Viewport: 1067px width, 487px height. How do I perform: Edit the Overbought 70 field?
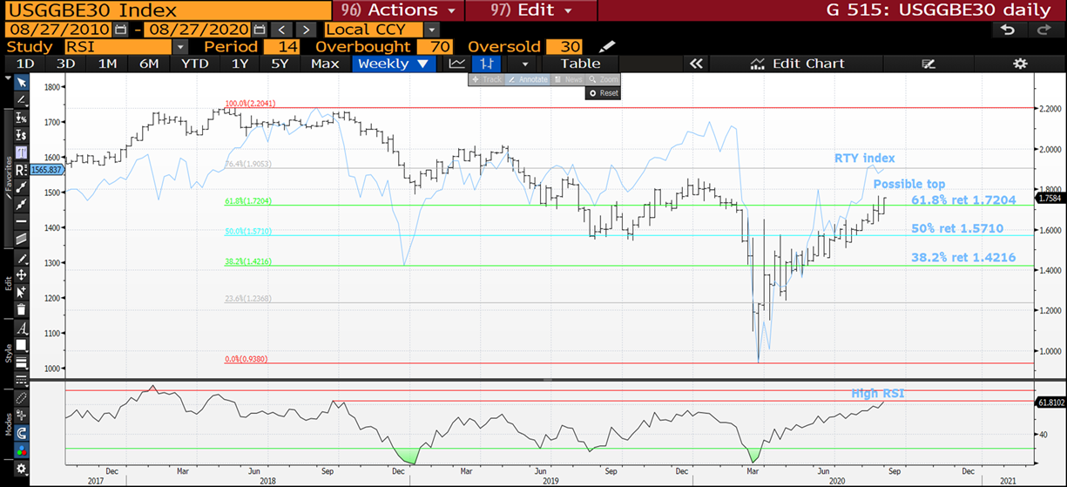click(x=435, y=46)
